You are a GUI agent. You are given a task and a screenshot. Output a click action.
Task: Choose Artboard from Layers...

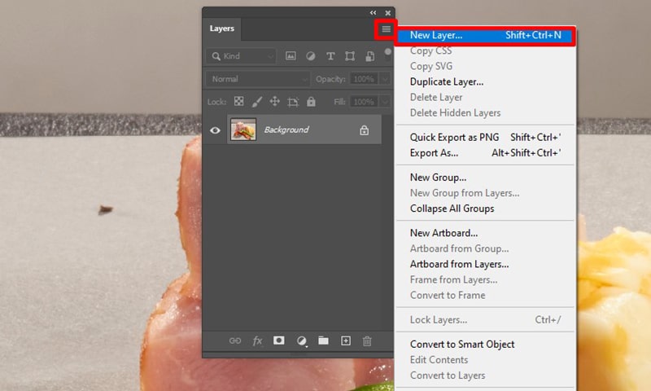(x=485, y=264)
